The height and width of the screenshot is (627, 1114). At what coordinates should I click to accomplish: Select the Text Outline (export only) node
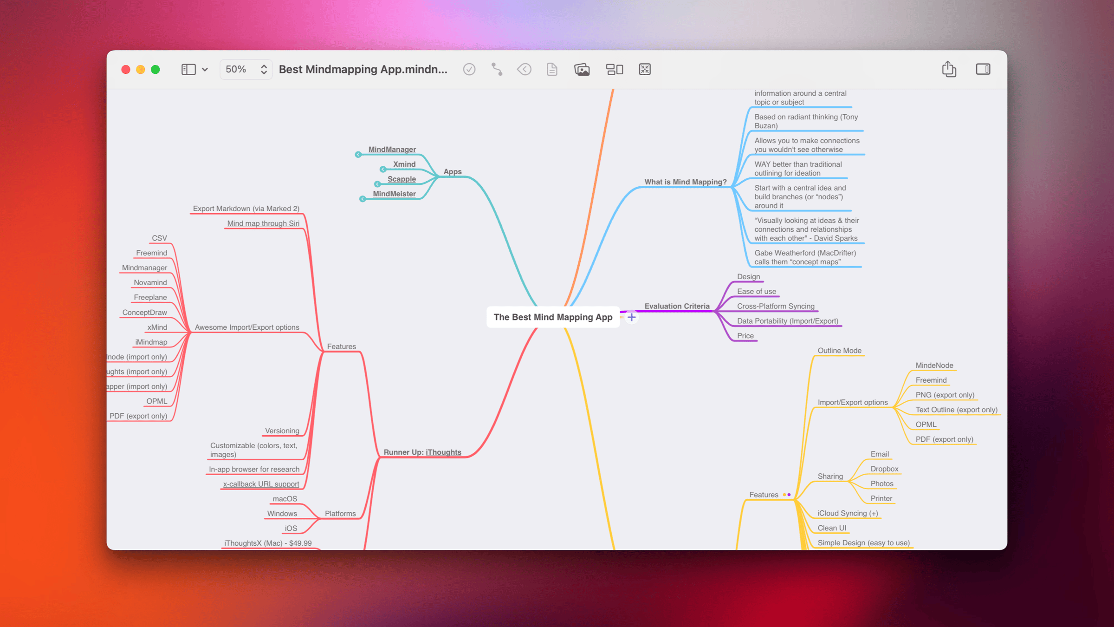tap(956, 410)
